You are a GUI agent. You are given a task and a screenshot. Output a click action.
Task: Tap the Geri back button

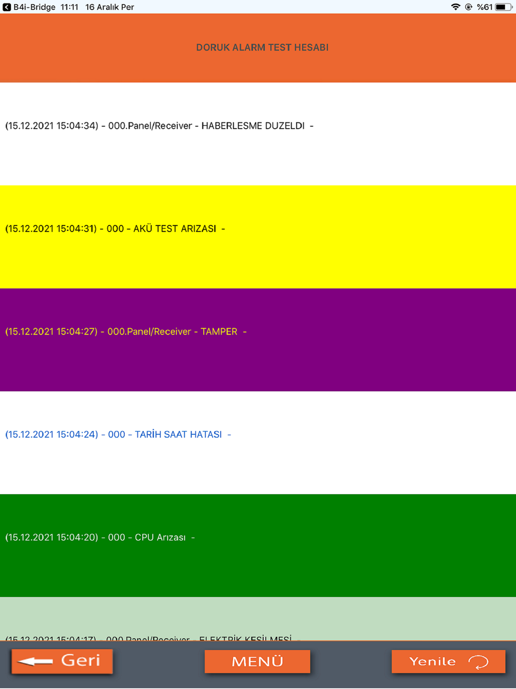click(62, 662)
